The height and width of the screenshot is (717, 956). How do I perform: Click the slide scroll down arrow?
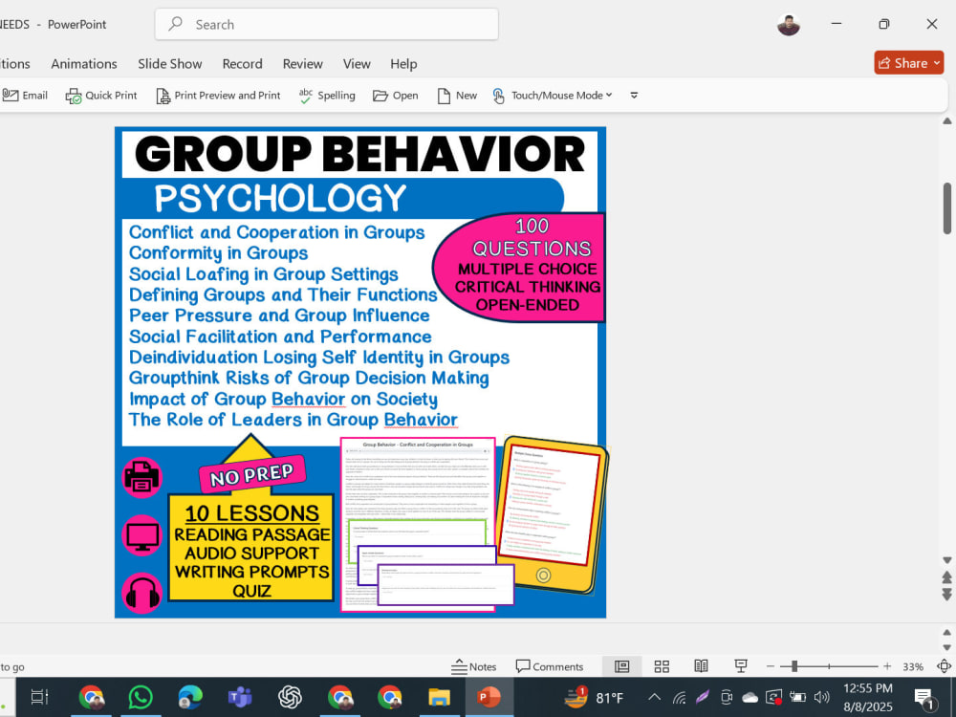pyautogui.click(x=946, y=559)
